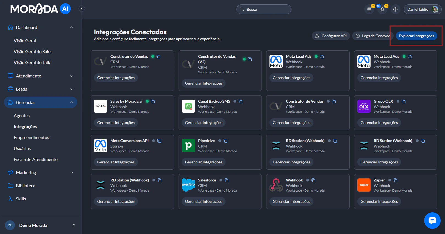Expand the Marketing menu chevron
This screenshot has height=234, width=445.
(72, 172)
